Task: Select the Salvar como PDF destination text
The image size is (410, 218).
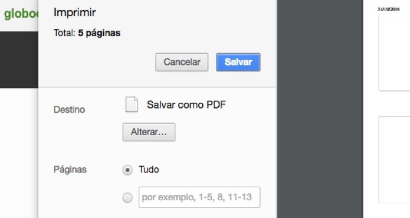Action: (x=186, y=105)
